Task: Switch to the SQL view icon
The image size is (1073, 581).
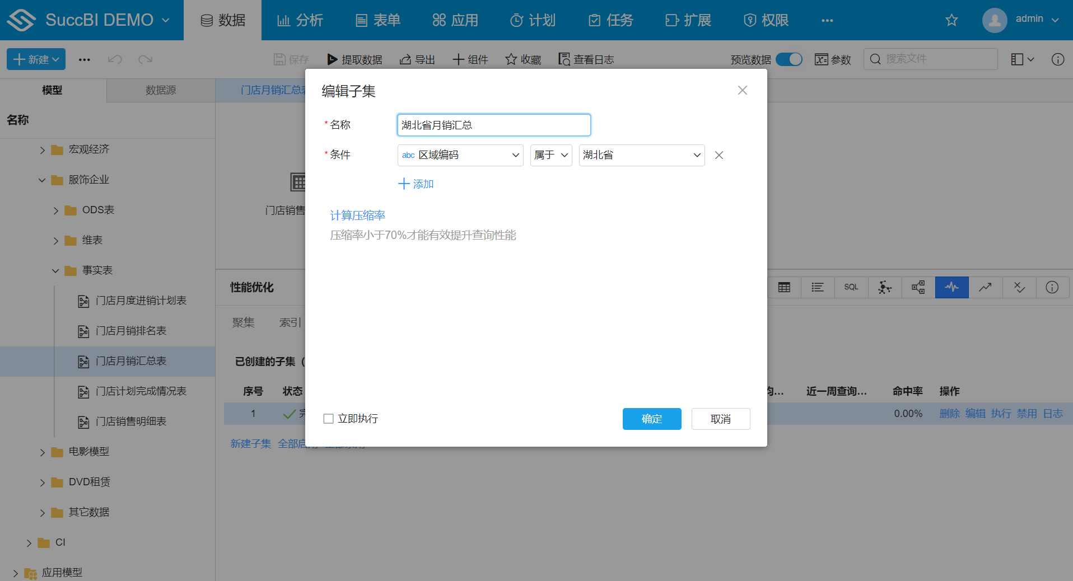Action: pos(851,287)
